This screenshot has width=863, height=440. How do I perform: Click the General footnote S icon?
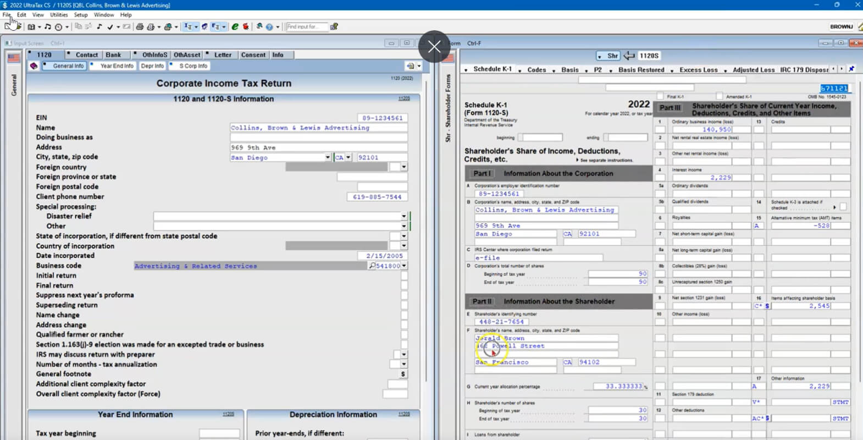tap(403, 374)
